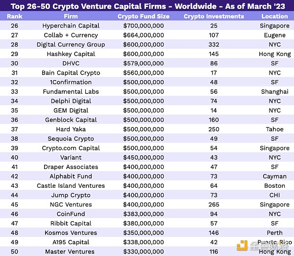The width and height of the screenshot is (294, 256).
Task: Select the Firm column header
Action: point(71,16)
